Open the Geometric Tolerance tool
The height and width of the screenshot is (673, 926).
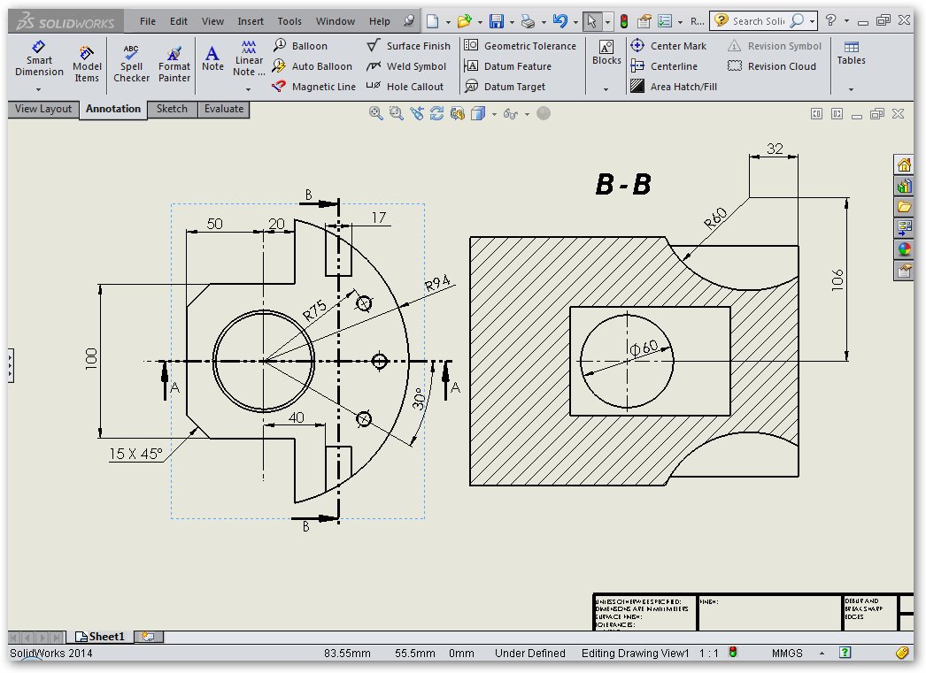click(x=520, y=45)
